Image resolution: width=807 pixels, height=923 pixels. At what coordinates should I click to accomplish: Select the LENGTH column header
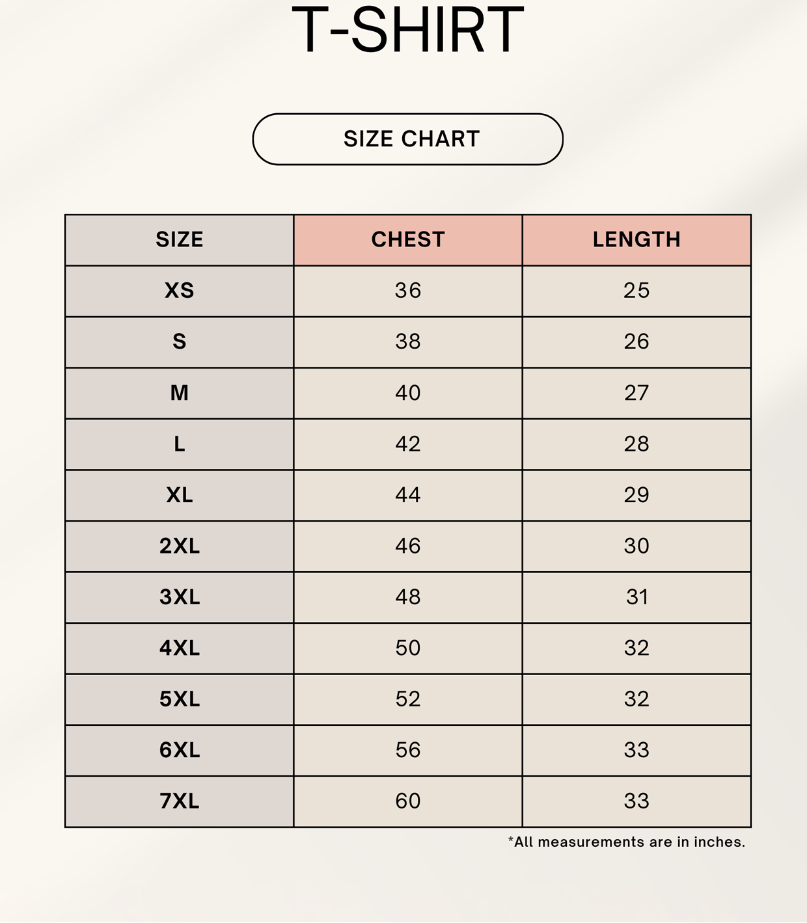636,240
